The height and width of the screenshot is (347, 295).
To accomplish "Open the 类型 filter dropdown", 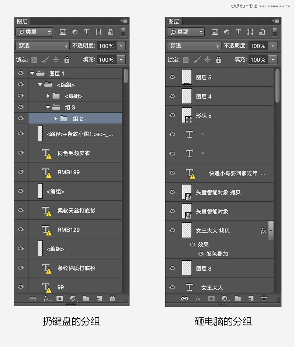I will point(34,32).
